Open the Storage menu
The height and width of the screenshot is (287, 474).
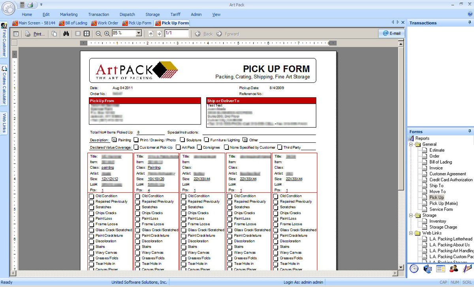(152, 15)
